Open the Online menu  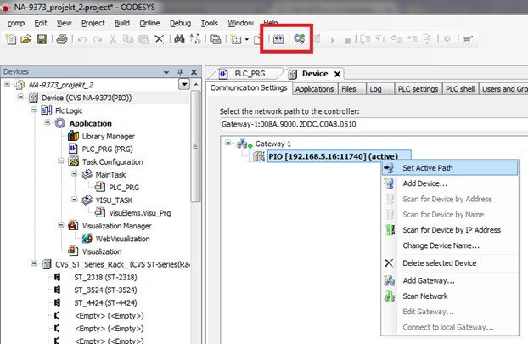pos(149,23)
